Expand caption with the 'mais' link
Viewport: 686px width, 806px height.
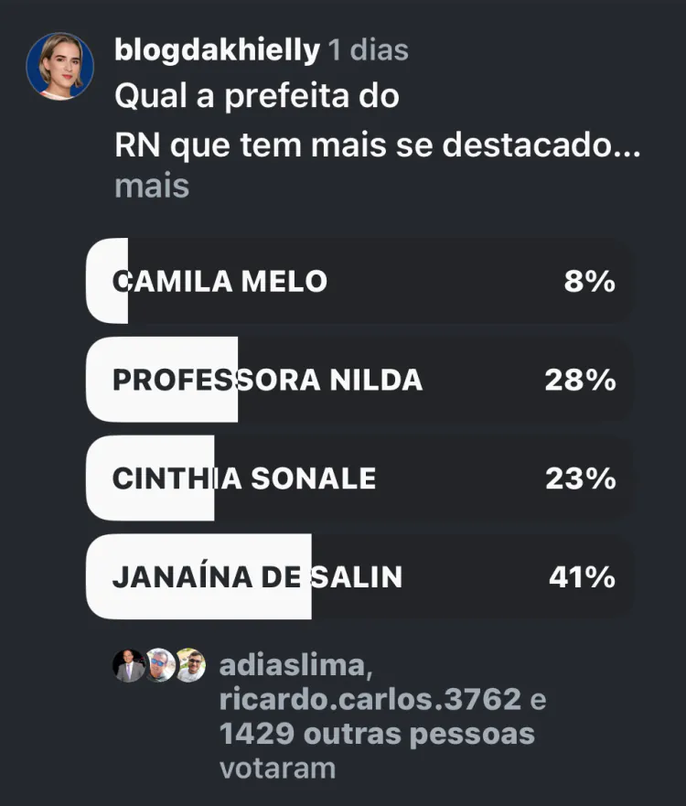(x=152, y=186)
